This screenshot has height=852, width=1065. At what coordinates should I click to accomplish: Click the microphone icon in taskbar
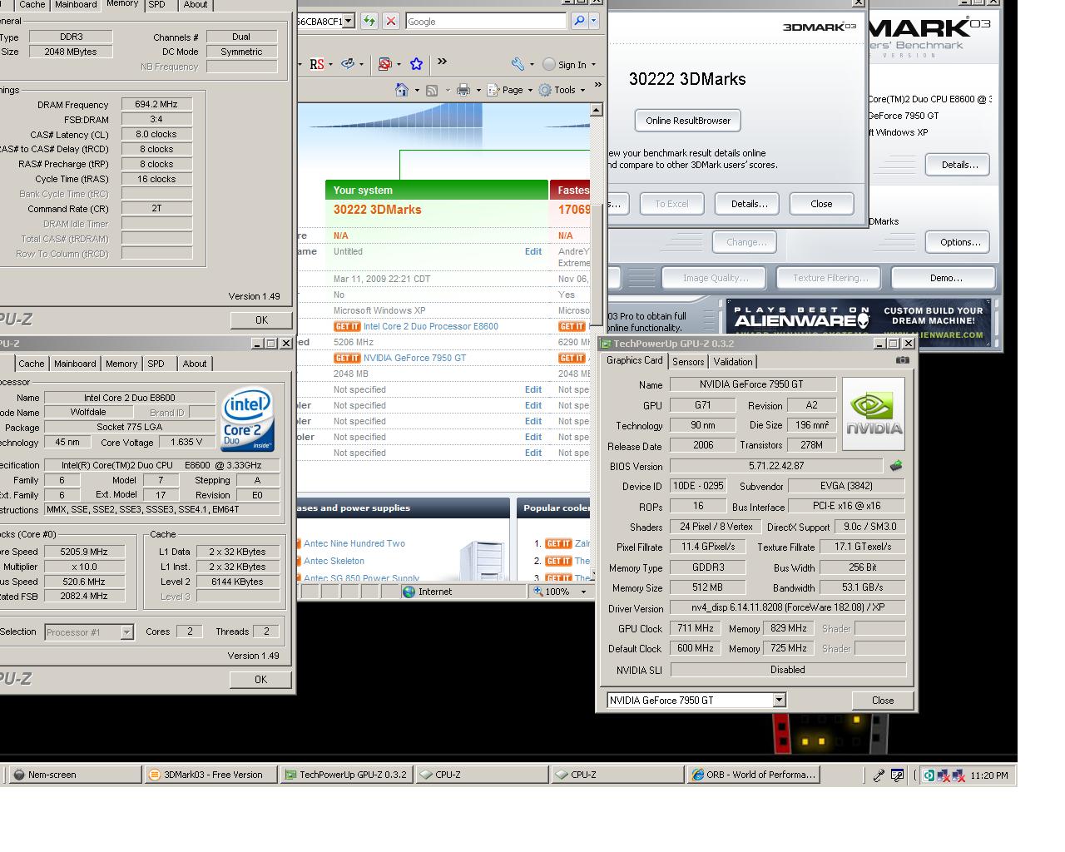tap(879, 775)
